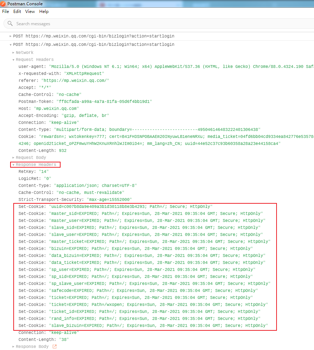
Task: Click the multipart/form-data Content-Type line
Action: pyautogui.click(x=140, y=129)
